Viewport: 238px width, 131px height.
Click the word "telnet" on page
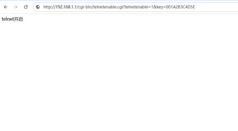(x=8, y=19)
